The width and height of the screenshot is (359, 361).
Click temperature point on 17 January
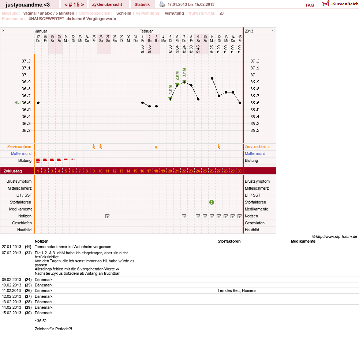click(38, 103)
